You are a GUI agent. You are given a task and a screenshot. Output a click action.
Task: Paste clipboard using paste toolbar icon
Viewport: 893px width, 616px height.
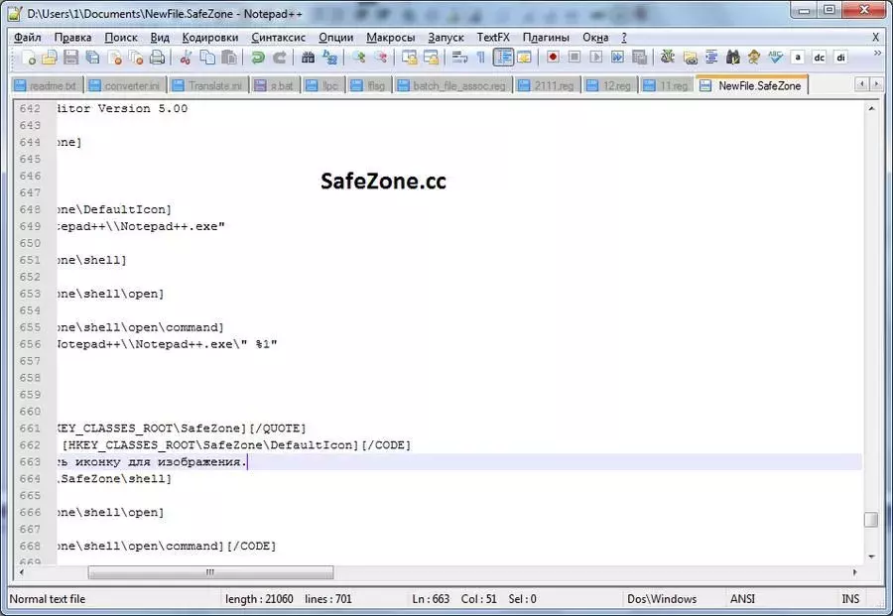pos(229,58)
